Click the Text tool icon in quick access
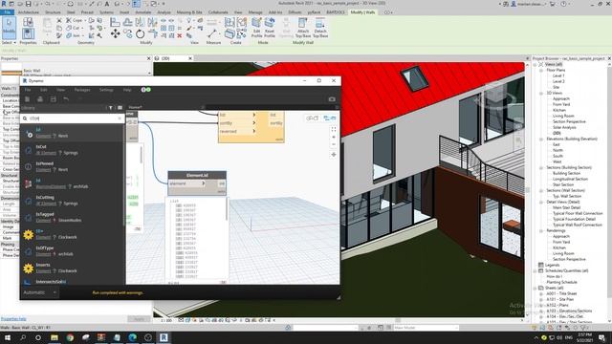The width and height of the screenshot is (612, 344). coord(106,4)
